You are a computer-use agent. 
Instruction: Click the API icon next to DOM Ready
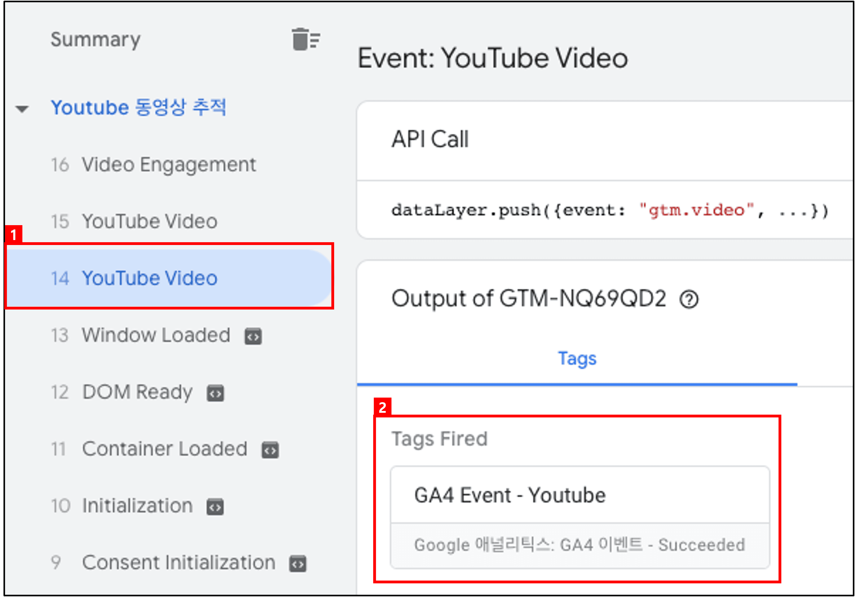click(x=216, y=394)
